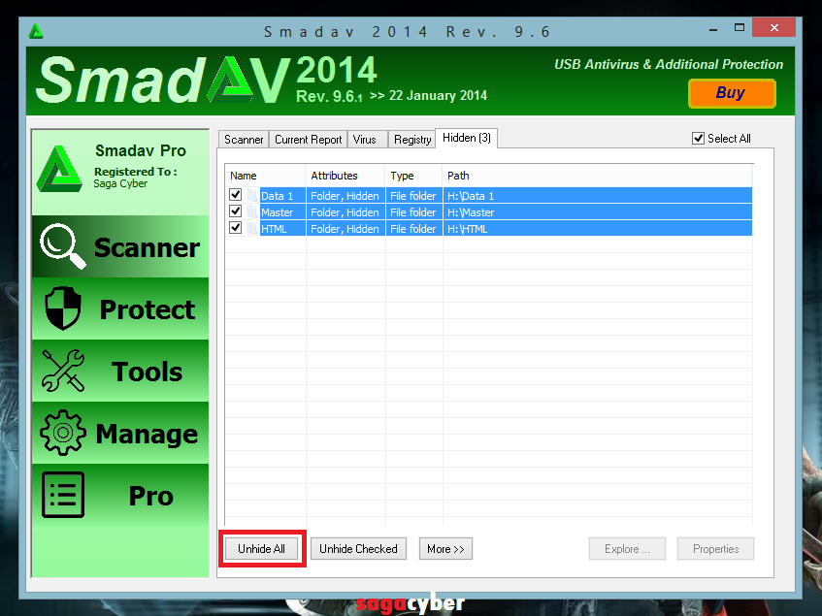Click the path H:\Data 1
Screen dimensions: 822x616
[x=471, y=196]
